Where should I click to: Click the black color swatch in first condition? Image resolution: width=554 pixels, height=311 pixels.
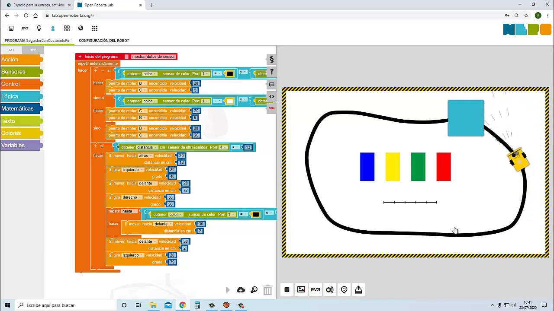tap(229, 74)
